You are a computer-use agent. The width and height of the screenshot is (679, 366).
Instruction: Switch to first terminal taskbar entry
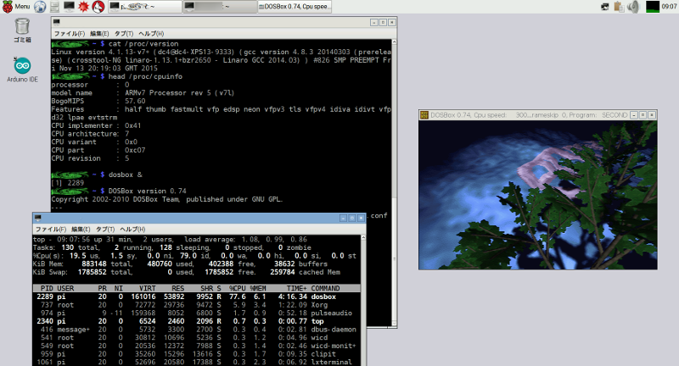pos(144,7)
